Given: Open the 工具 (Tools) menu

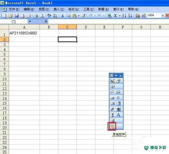Looking at the screenshot, I should click(89, 9).
